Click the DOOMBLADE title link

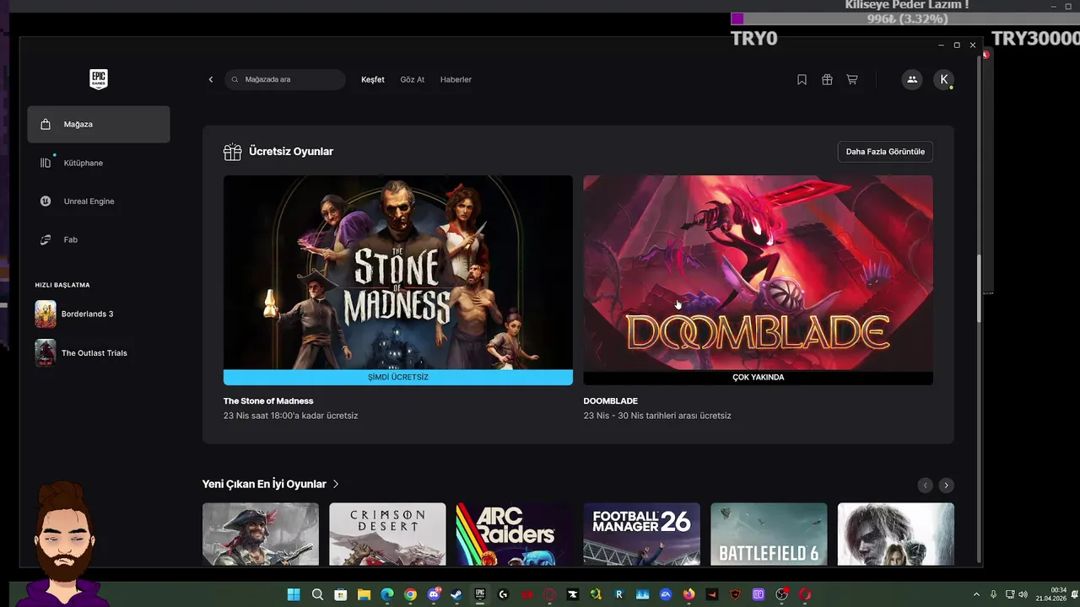[x=611, y=401]
